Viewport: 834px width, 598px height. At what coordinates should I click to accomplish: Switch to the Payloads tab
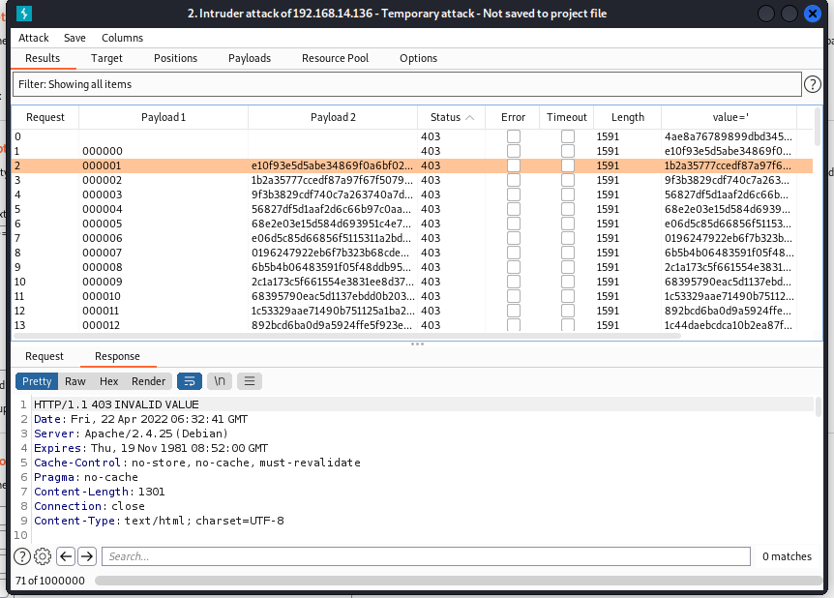pos(250,58)
